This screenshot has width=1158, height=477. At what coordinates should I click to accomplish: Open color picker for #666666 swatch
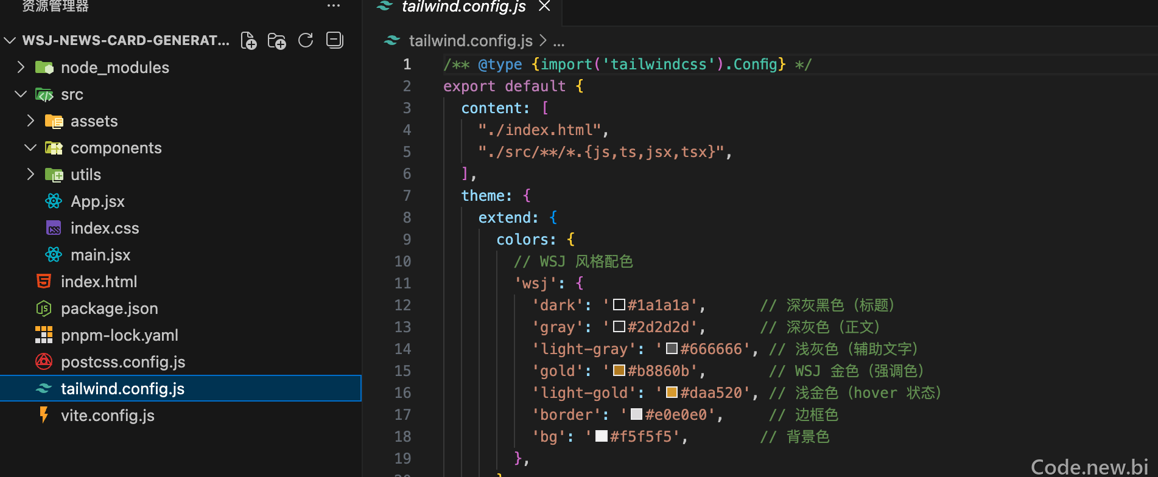point(672,349)
